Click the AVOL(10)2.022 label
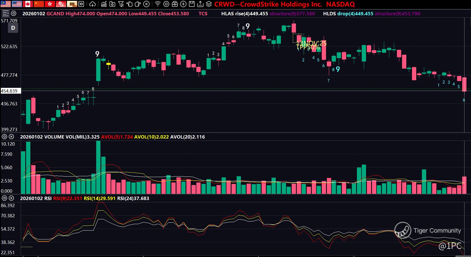 152,137
